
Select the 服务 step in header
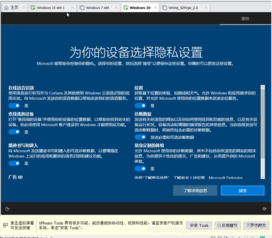point(245,19)
